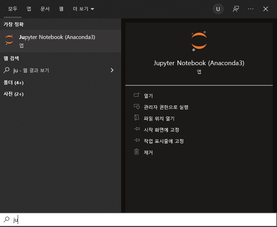This screenshot has width=277, height=227.
Task: Choose 열기 to open the app
Action: pos(148,96)
